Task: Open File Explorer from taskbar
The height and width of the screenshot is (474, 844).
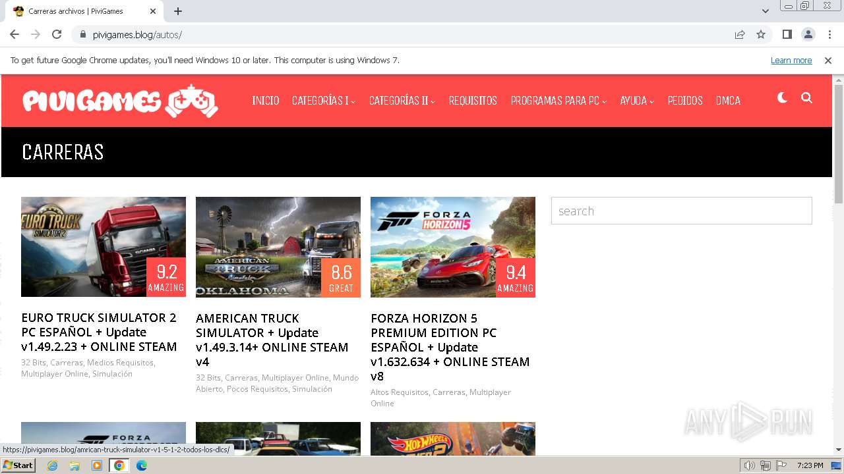Action: click(x=75, y=465)
